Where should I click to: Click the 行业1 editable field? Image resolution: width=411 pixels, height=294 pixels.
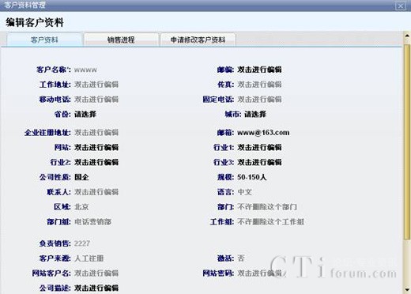pyautogui.click(x=259, y=147)
